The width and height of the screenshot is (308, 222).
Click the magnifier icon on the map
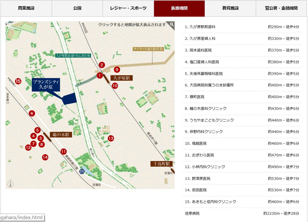pyautogui.click(x=171, y=24)
